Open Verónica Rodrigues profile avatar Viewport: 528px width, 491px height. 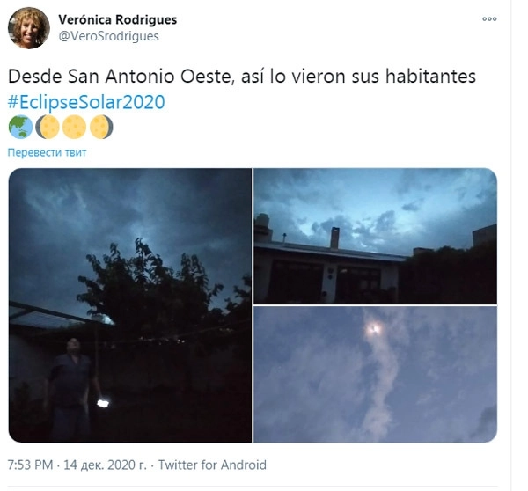(29, 28)
